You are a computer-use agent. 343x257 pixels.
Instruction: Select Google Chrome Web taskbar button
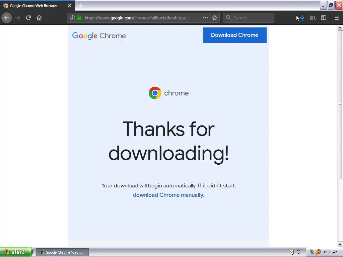pos(62,252)
